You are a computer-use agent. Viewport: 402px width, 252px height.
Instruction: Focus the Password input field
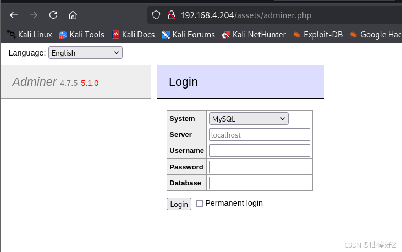pos(260,167)
